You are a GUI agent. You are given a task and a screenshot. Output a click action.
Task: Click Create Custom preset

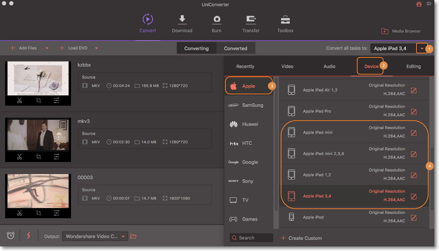pos(301,238)
